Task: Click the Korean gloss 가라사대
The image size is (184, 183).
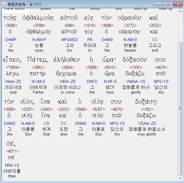Action: pos(13,87)
